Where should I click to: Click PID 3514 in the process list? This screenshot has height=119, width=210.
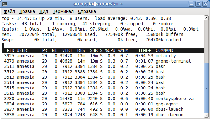tap(9, 82)
